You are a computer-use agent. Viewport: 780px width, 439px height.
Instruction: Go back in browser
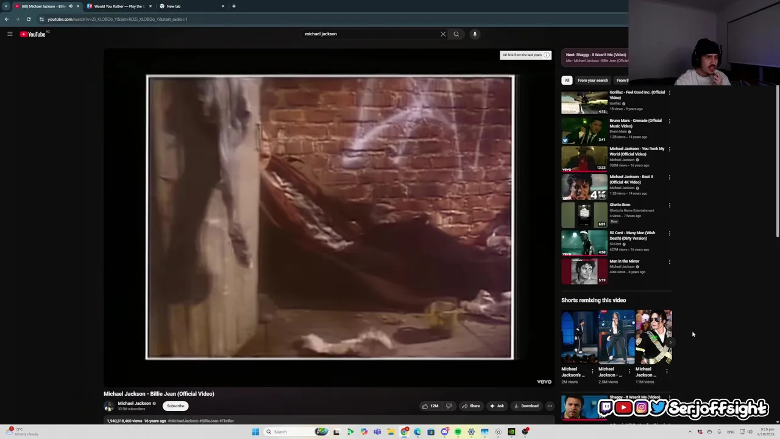pyautogui.click(x=7, y=19)
